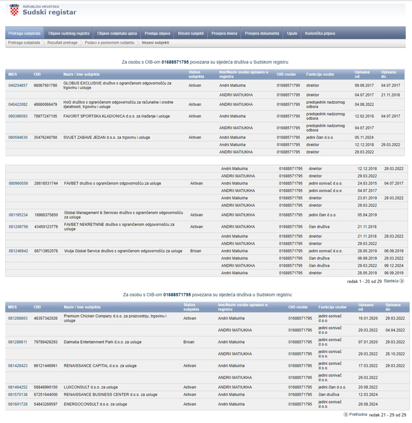Open MBS 080396593 Favorit Sportska Kladionica link
This screenshot has width=412, height=423.
18,116
